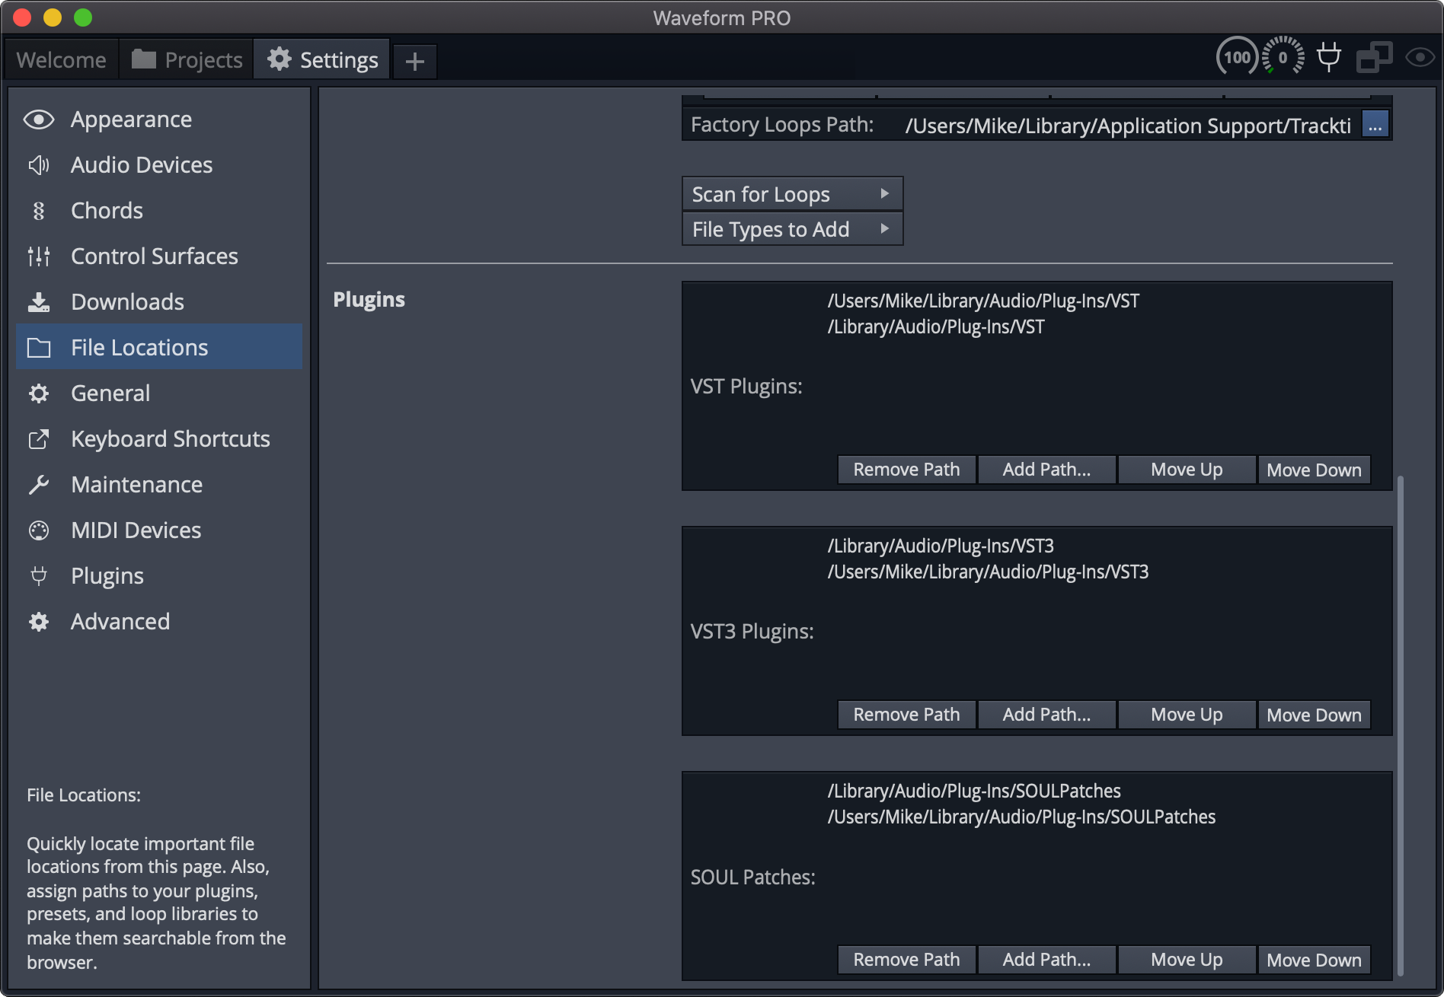1444x997 pixels.
Task: Open Keyboard Shortcuts settings page
Action: click(x=159, y=439)
